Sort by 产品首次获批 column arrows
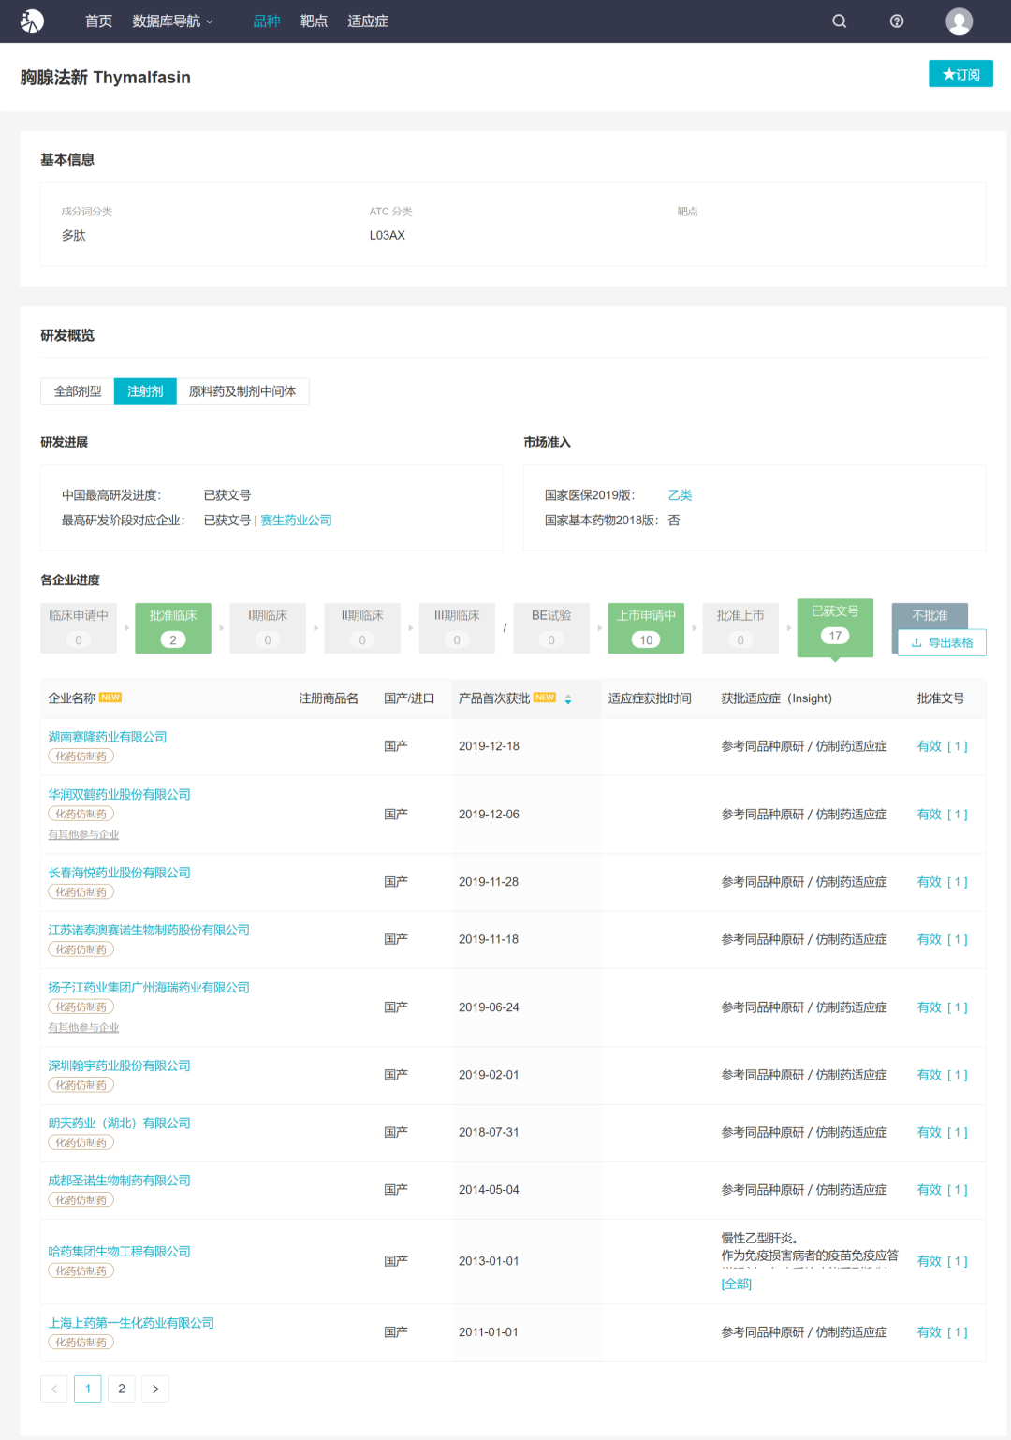1011x1440 pixels. pyautogui.click(x=568, y=698)
